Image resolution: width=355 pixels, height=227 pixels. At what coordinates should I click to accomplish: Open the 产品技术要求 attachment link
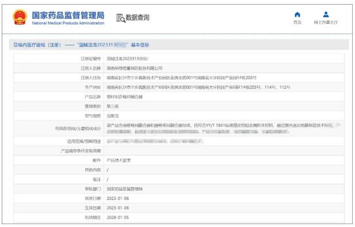pos(119,161)
